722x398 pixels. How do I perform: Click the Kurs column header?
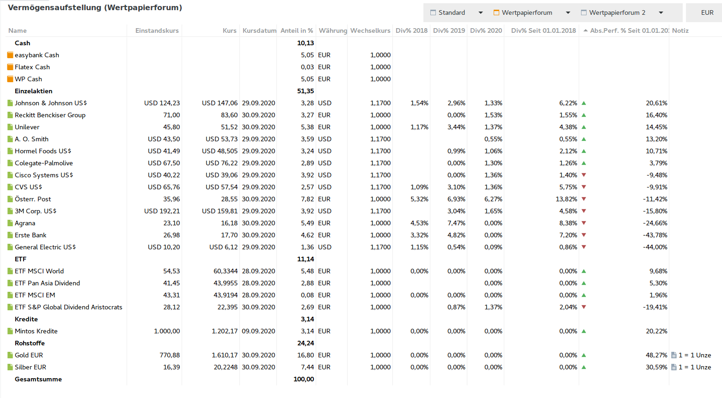pyautogui.click(x=230, y=30)
